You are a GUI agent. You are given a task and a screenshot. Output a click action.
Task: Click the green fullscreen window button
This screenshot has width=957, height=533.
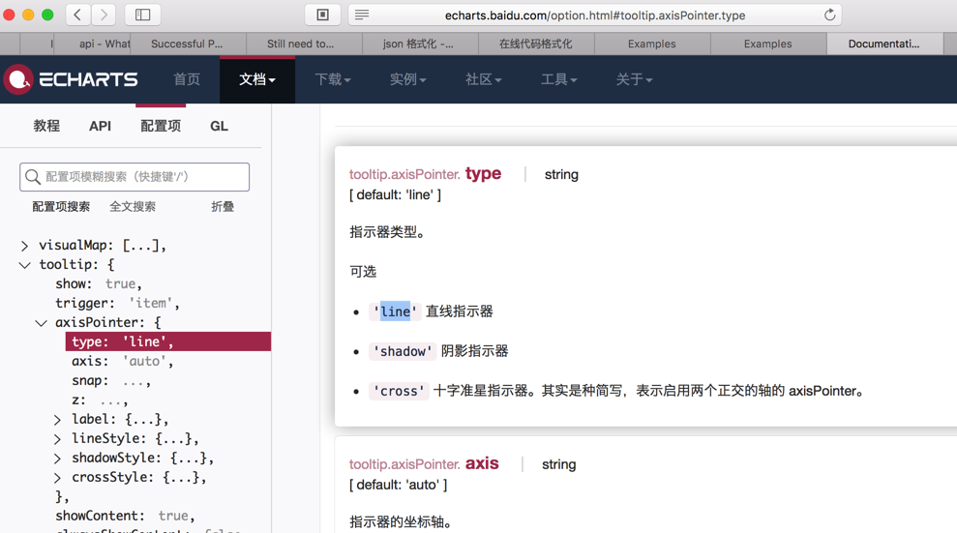point(47,15)
